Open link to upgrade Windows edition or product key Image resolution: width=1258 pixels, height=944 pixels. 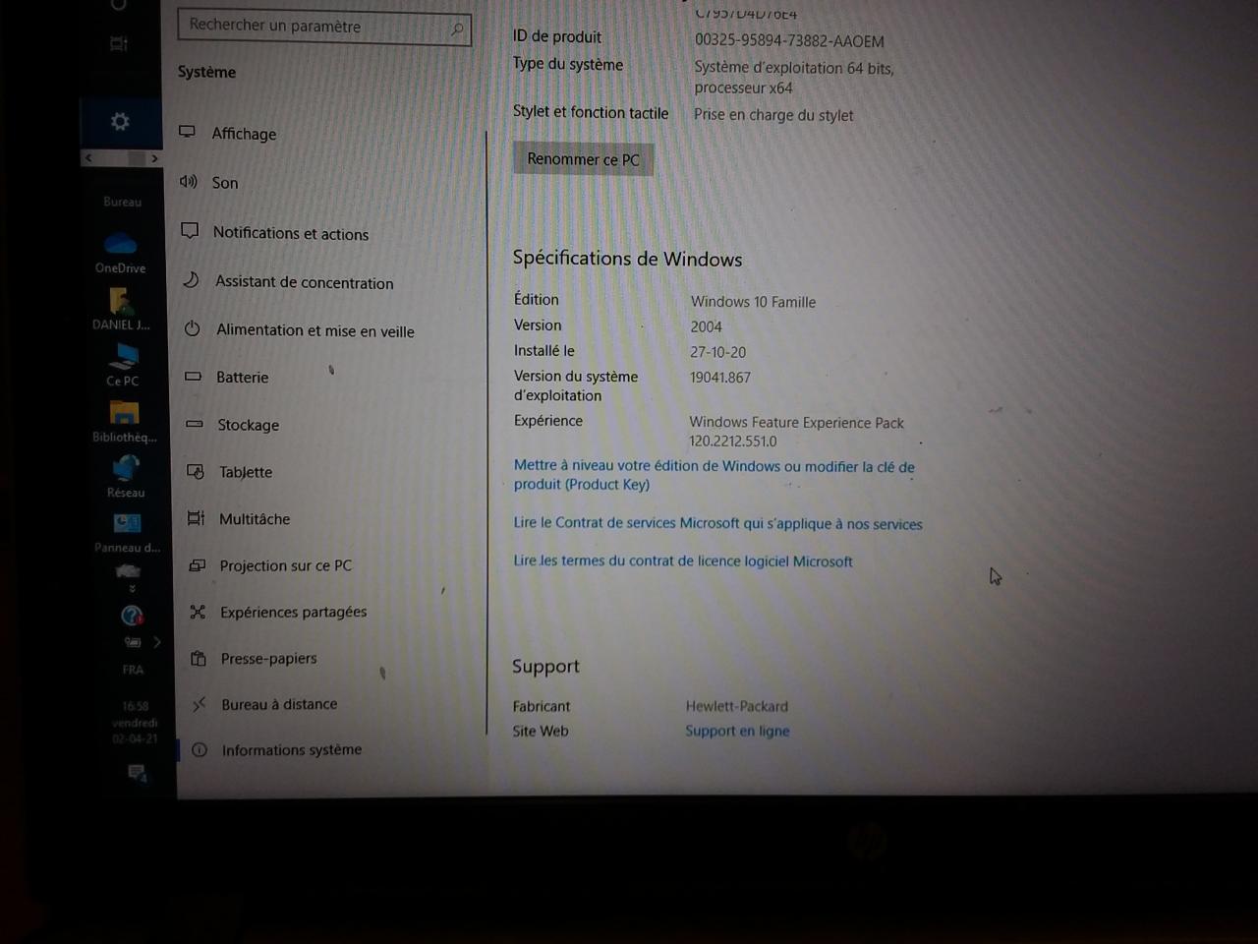point(715,475)
